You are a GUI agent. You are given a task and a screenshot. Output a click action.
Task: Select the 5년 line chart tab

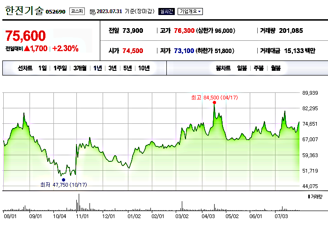point(127,68)
